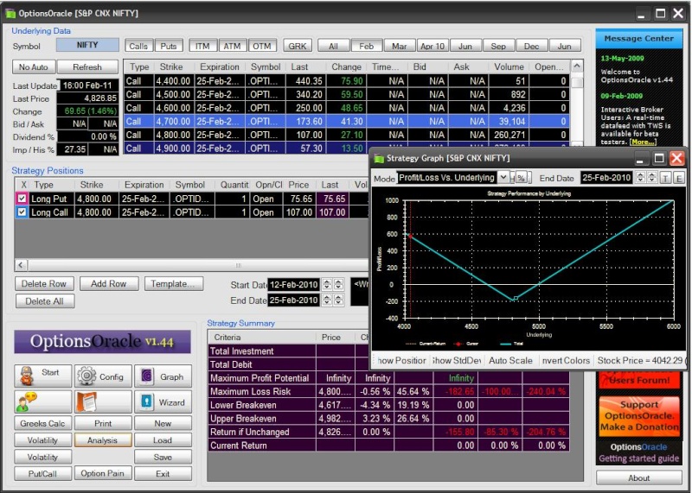Click the Upper Breakeven summary row

[x=388, y=419]
